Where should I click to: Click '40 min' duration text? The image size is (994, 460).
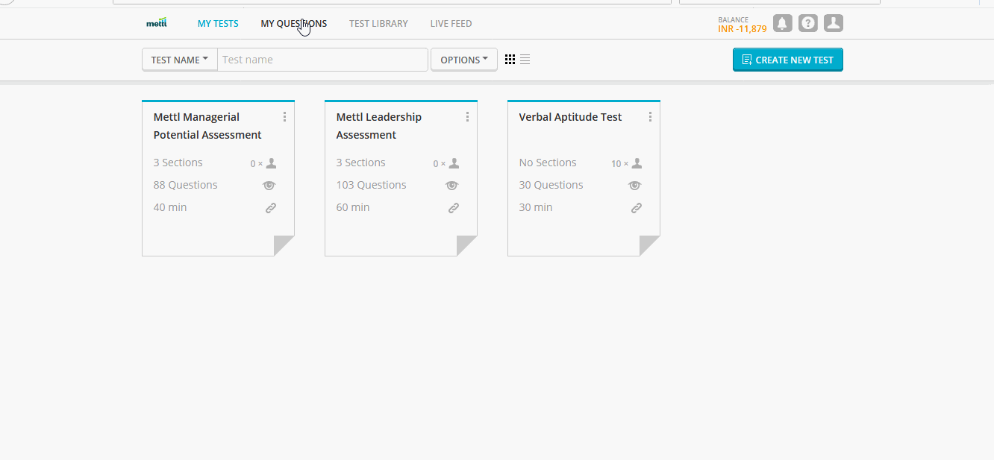[170, 207]
